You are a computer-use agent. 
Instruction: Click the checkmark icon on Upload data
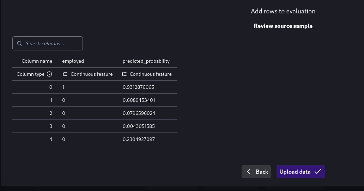pyautogui.click(x=318, y=172)
